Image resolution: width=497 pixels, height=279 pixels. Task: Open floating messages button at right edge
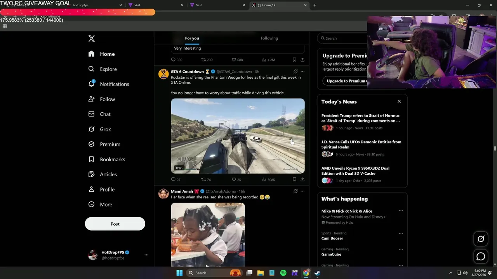[481, 257]
